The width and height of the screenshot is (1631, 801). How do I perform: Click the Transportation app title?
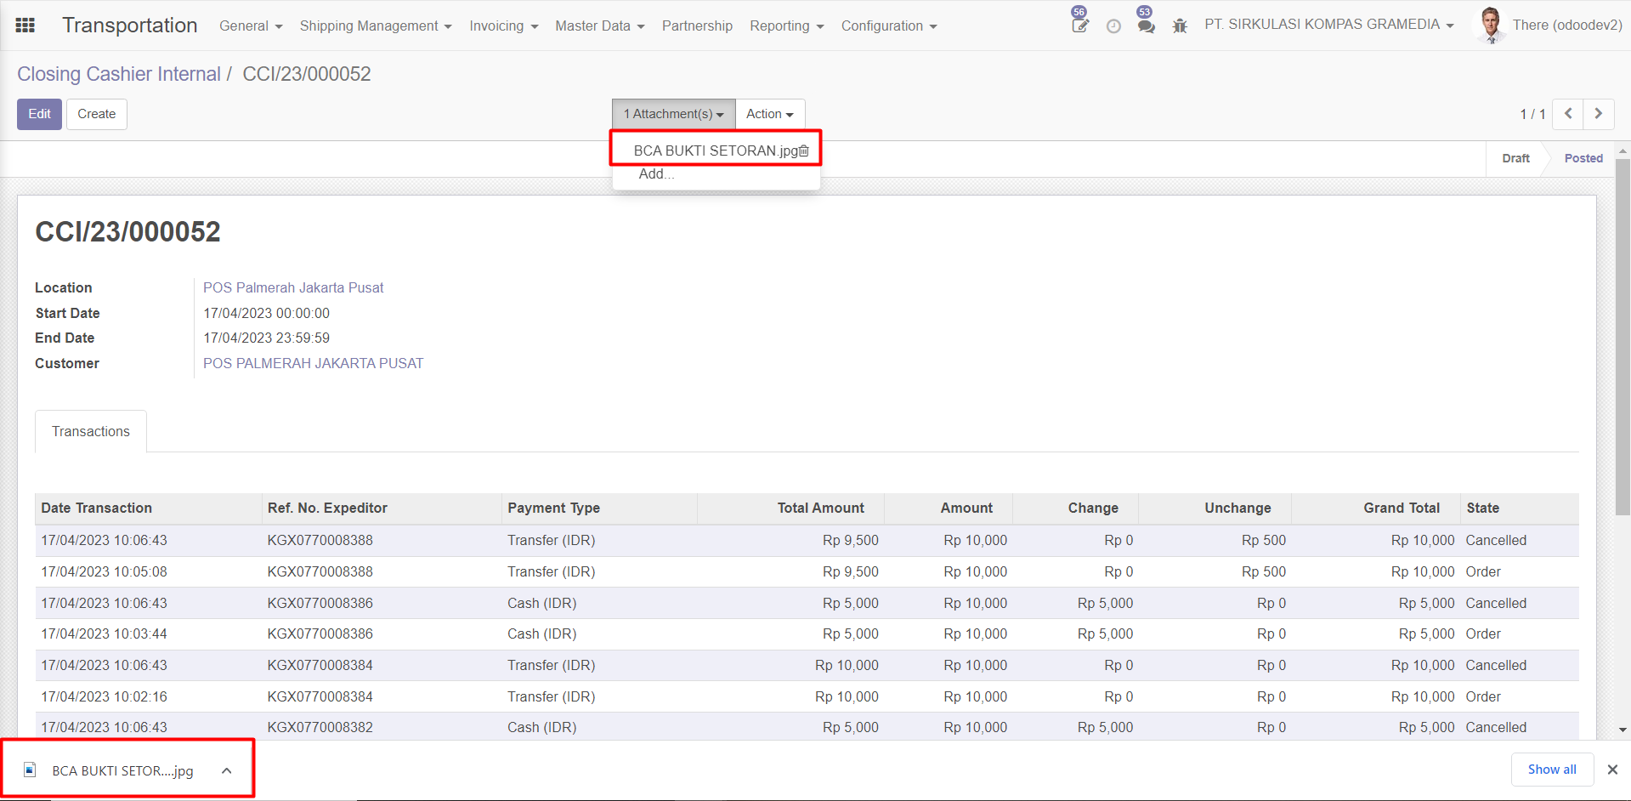pyautogui.click(x=129, y=26)
